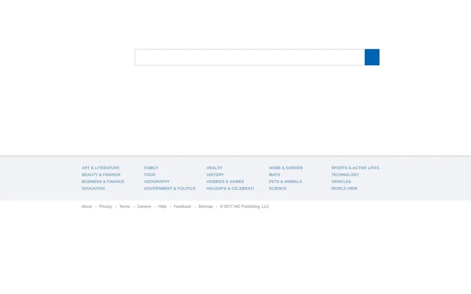Open the About footer link
This screenshot has height=294, width=471.
pyautogui.click(x=86, y=206)
